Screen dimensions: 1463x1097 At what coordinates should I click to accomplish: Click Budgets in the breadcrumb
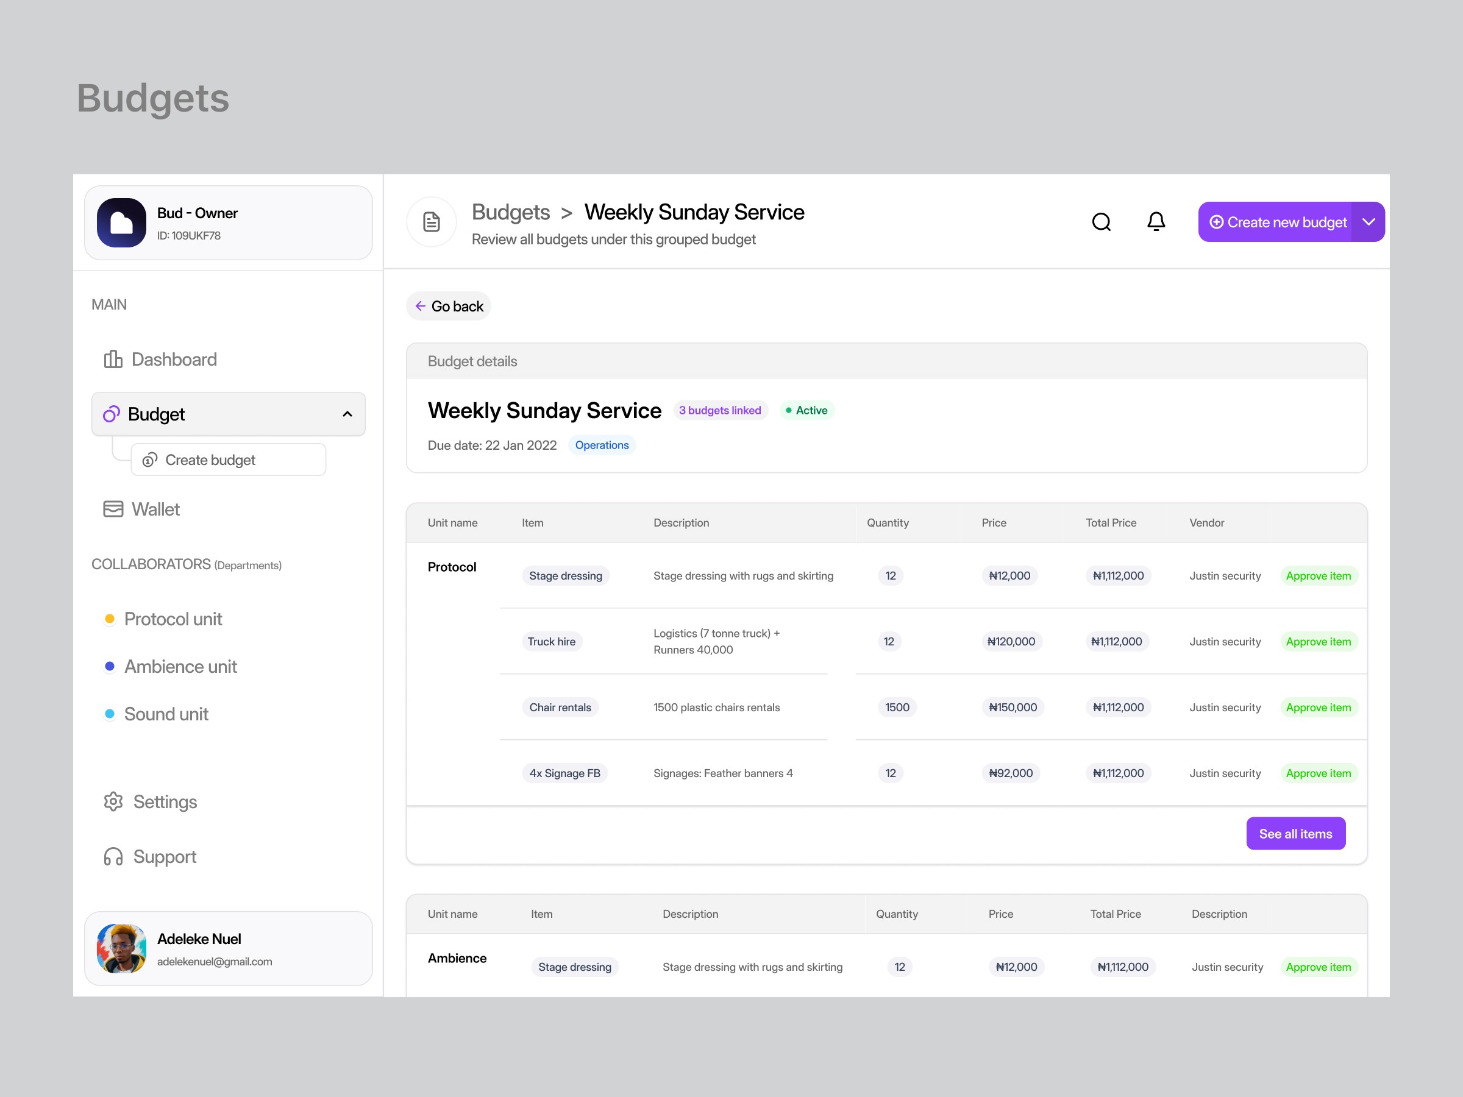510,212
